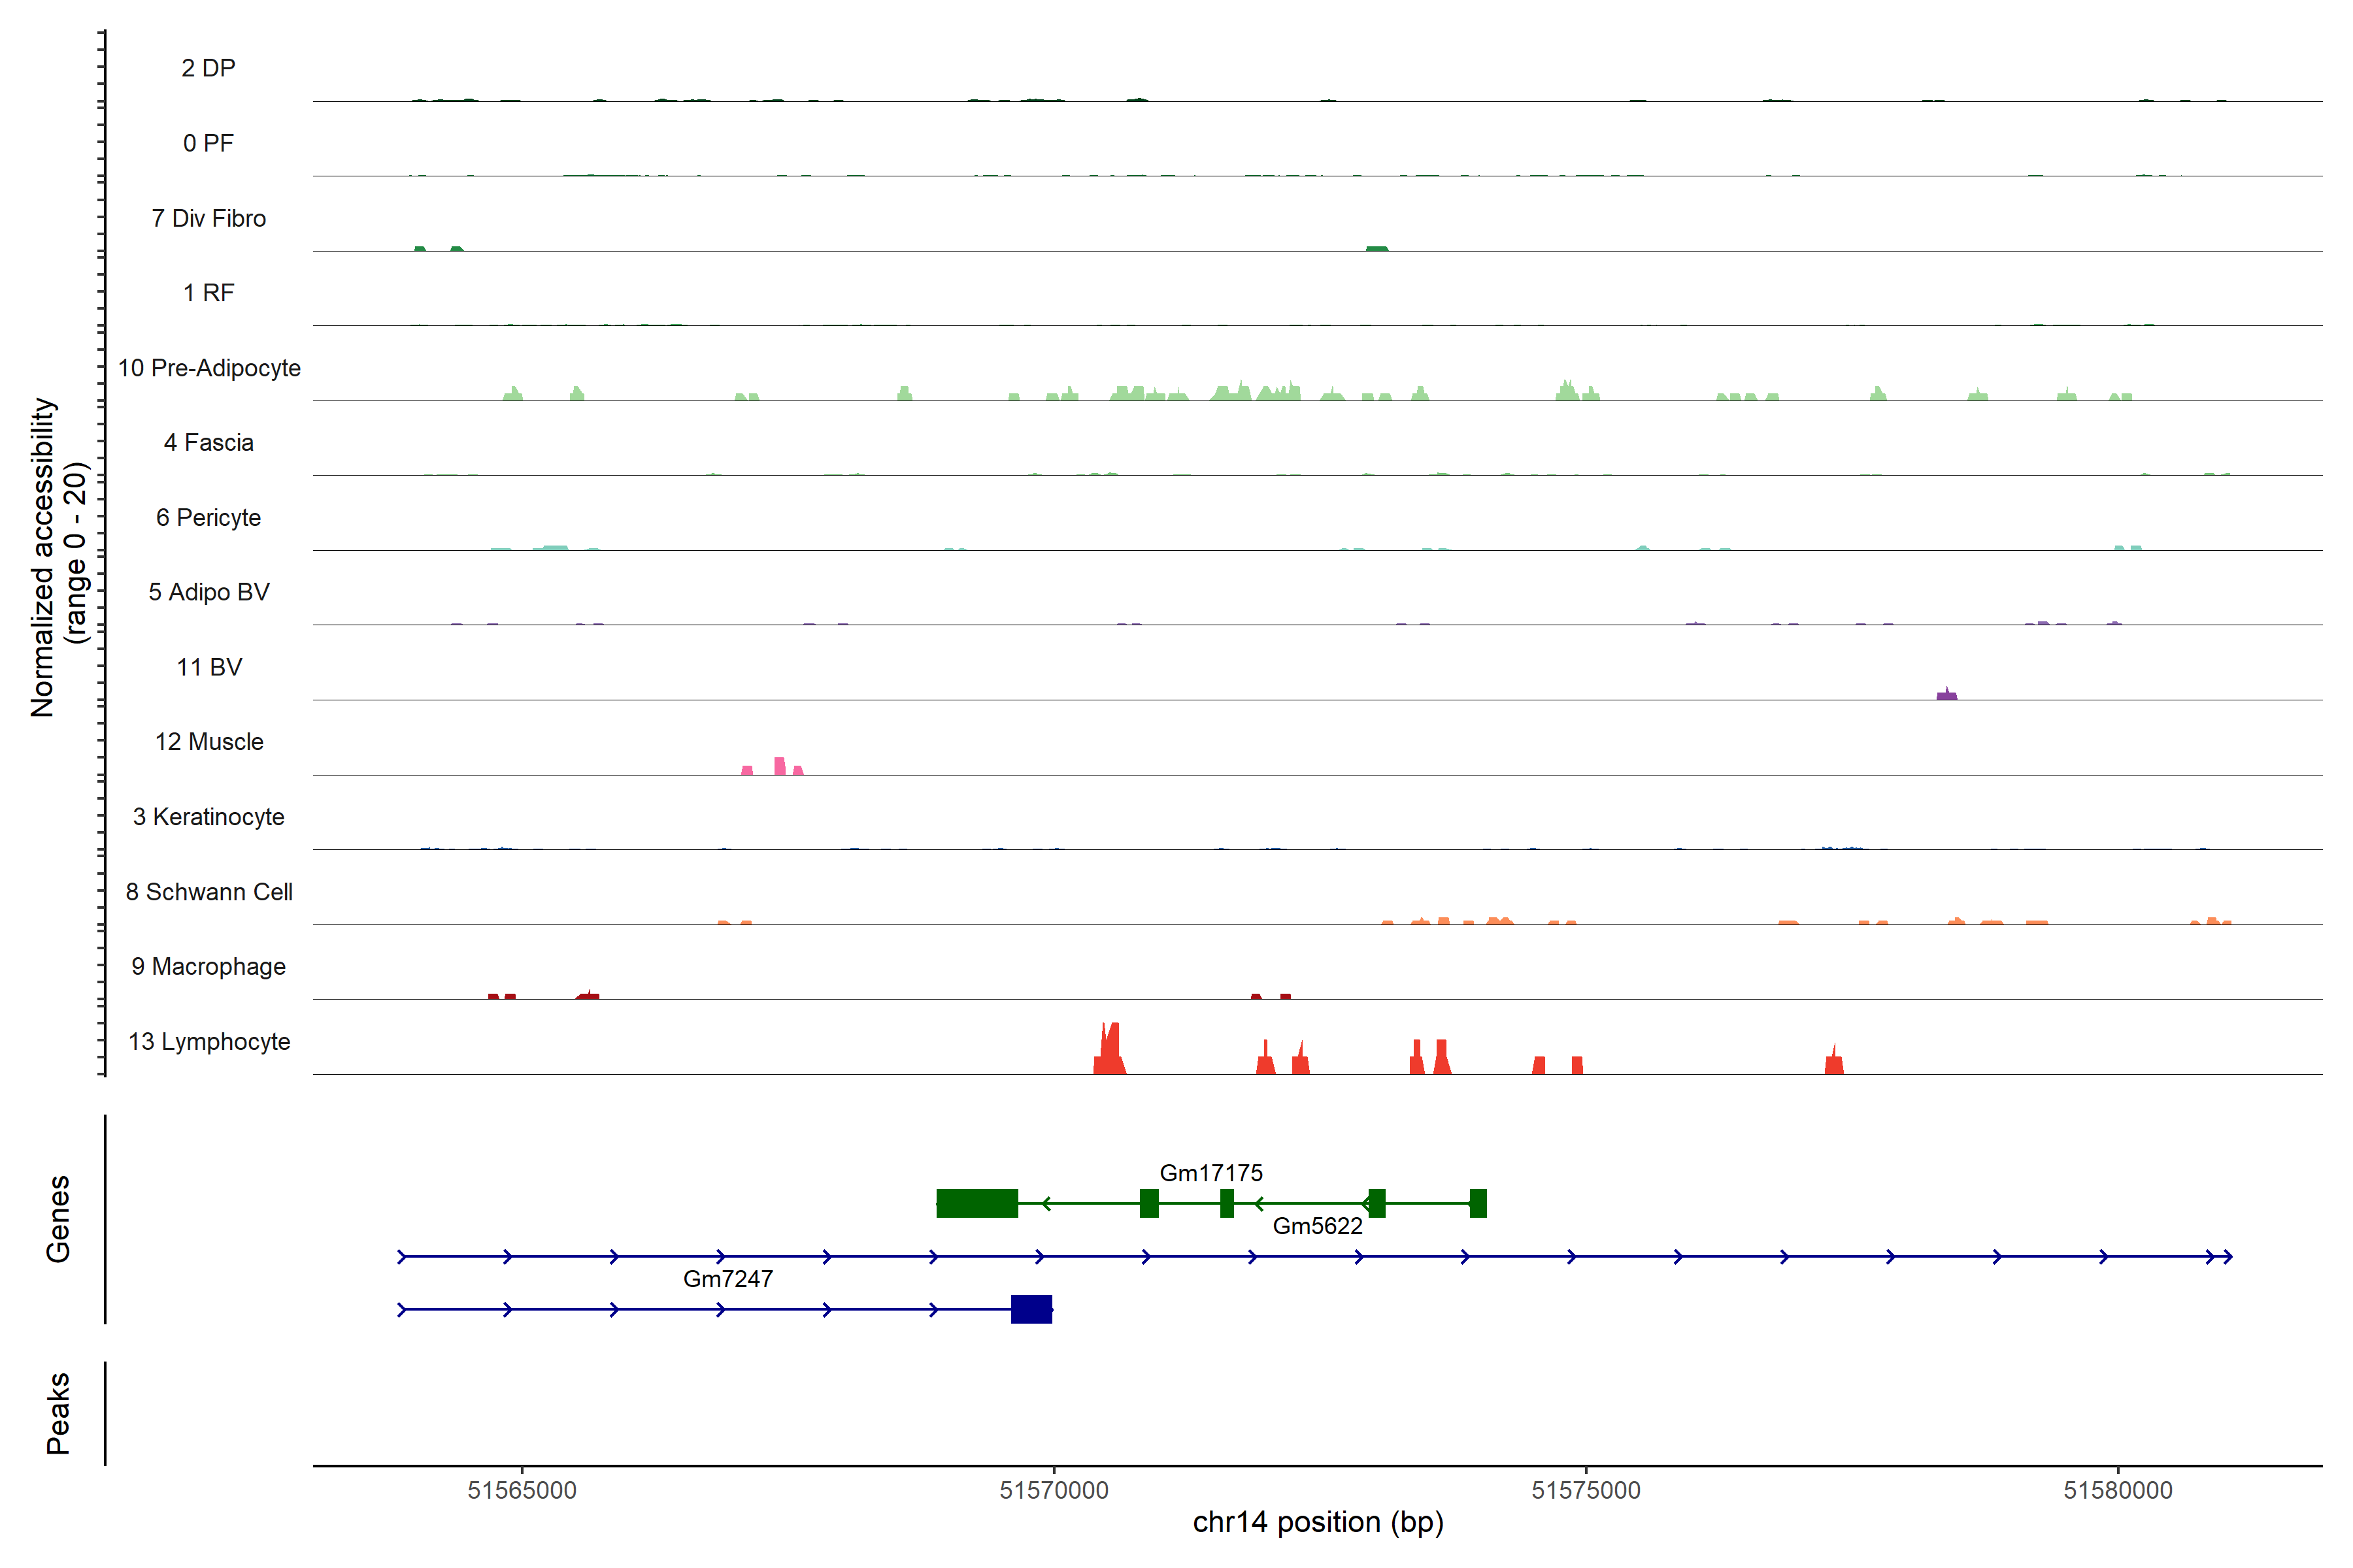The width and height of the screenshot is (2353, 1568).
Task: Click the purple 11 BV peak
Action: [1946, 694]
